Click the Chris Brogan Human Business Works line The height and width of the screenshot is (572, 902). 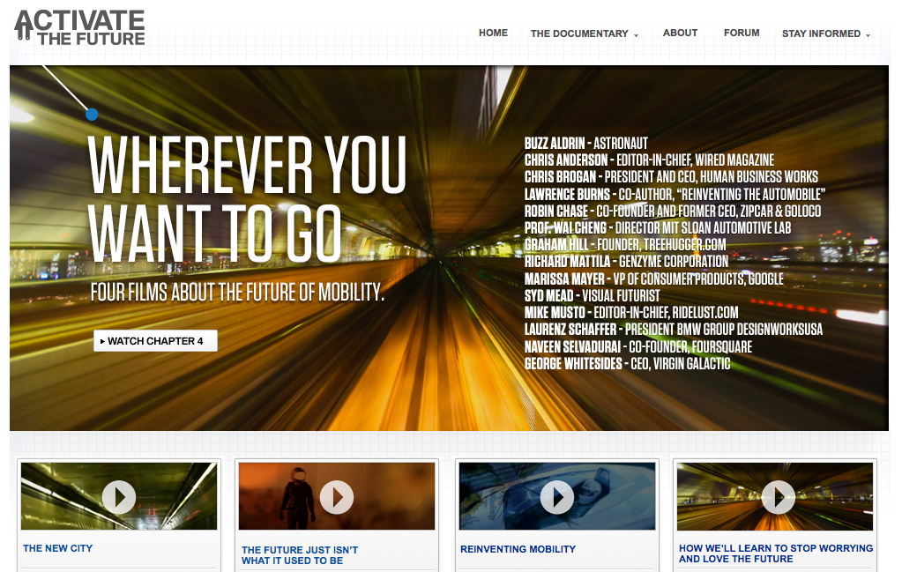click(x=671, y=176)
